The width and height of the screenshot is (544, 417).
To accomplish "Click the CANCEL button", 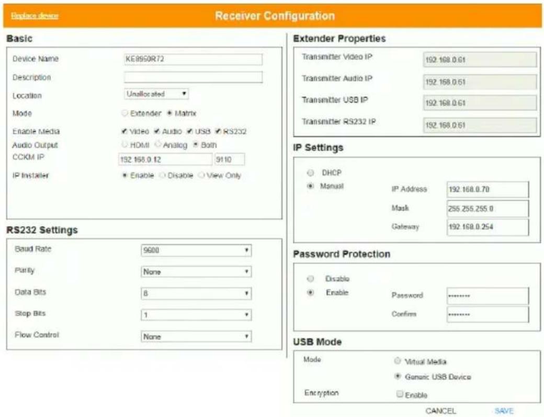I will tap(440, 411).
